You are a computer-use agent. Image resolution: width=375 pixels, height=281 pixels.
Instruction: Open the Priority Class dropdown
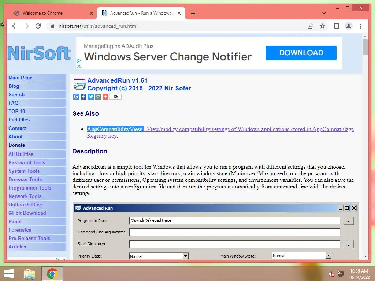point(159,256)
